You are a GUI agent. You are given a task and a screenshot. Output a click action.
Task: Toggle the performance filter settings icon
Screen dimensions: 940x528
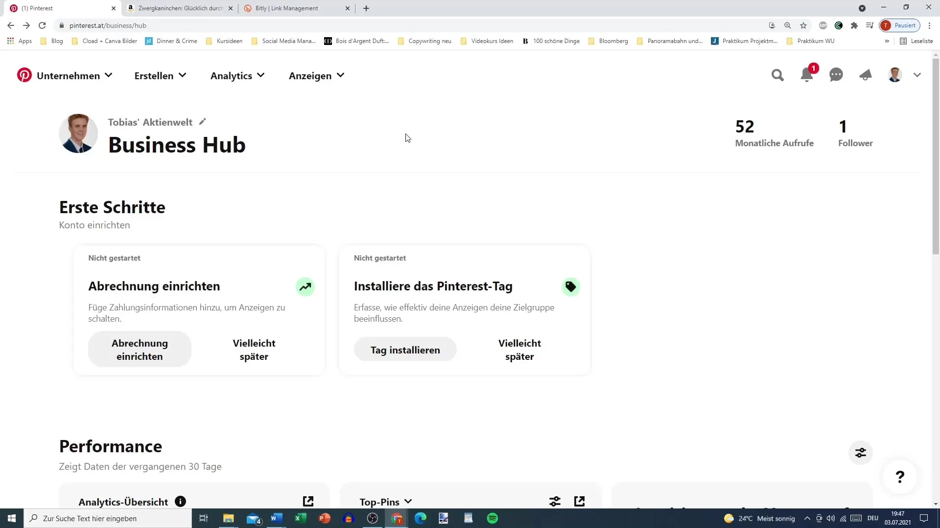click(x=861, y=453)
